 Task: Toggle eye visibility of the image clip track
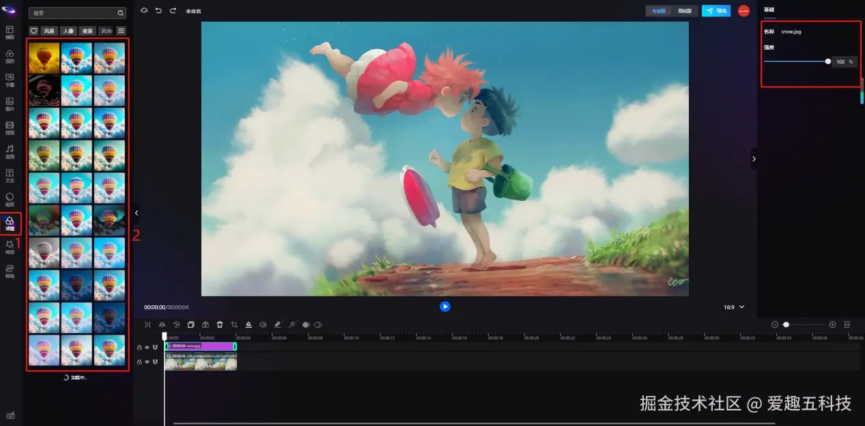pos(147,362)
